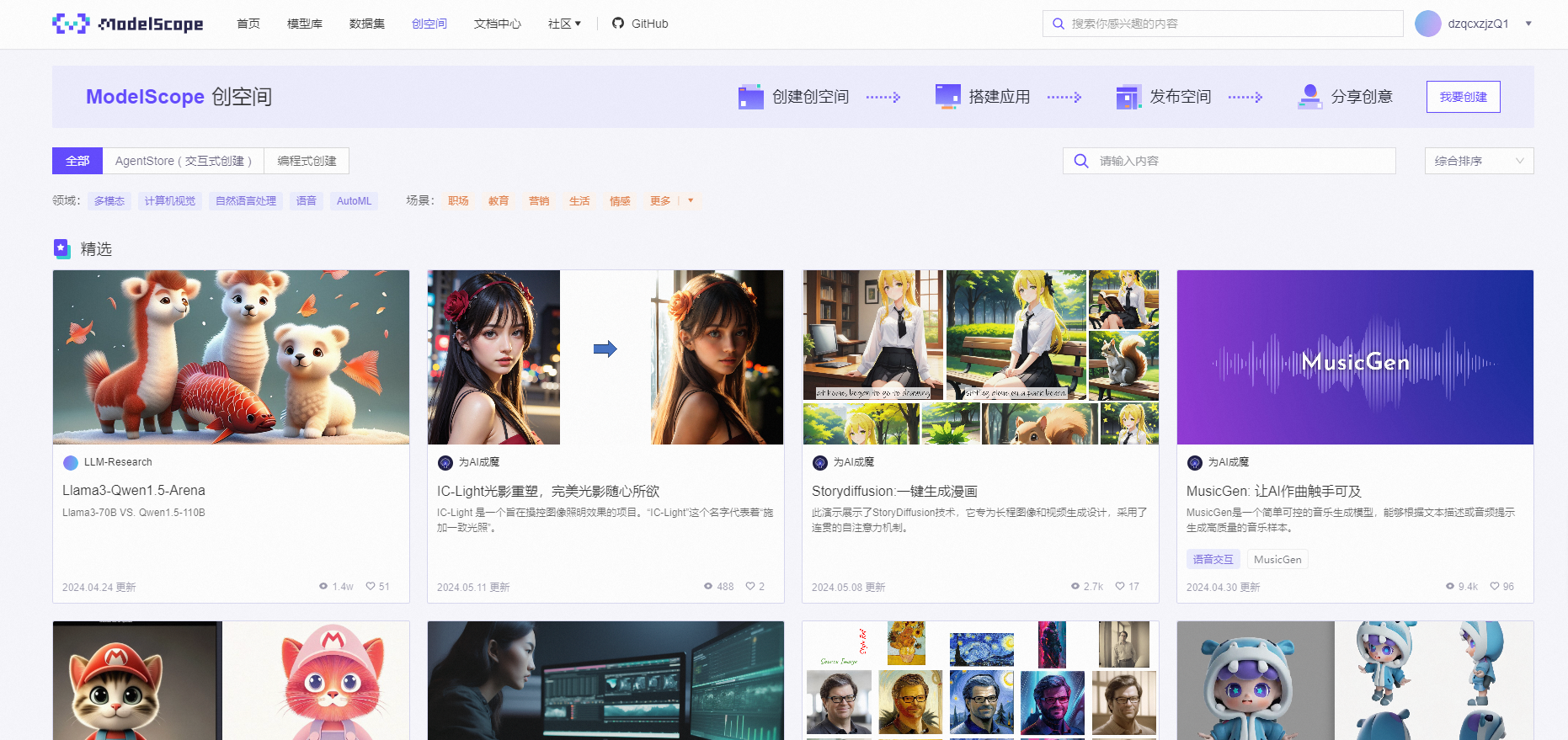Select the AgentStore (交互式创建) tab
1568x740 pixels.
point(184,161)
